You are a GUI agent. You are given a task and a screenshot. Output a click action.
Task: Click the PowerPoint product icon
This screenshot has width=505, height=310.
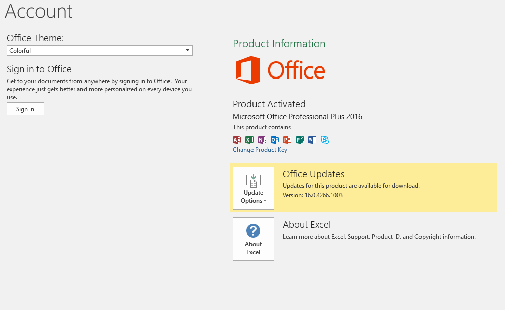click(x=287, y=140)
